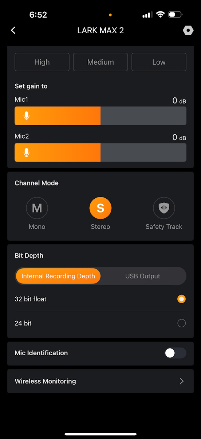Select the Safety Track shield icon
This screenshot has height=439, width=201.
164,208
